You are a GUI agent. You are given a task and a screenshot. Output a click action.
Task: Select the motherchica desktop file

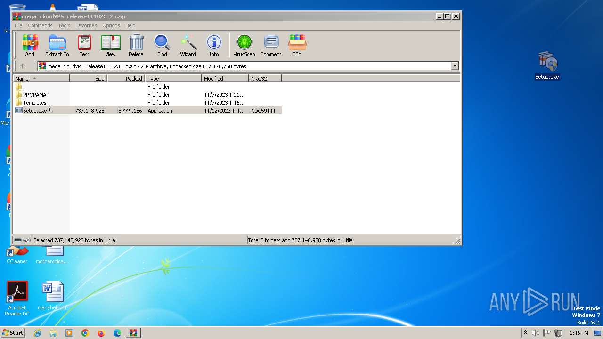[52, 255]
